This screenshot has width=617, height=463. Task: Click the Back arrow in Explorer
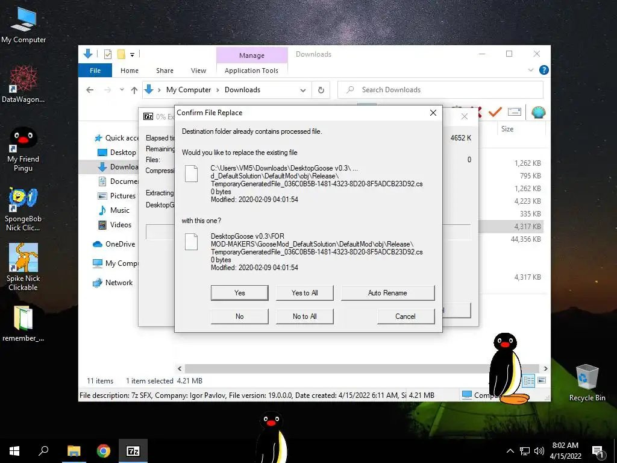(90, 90)
